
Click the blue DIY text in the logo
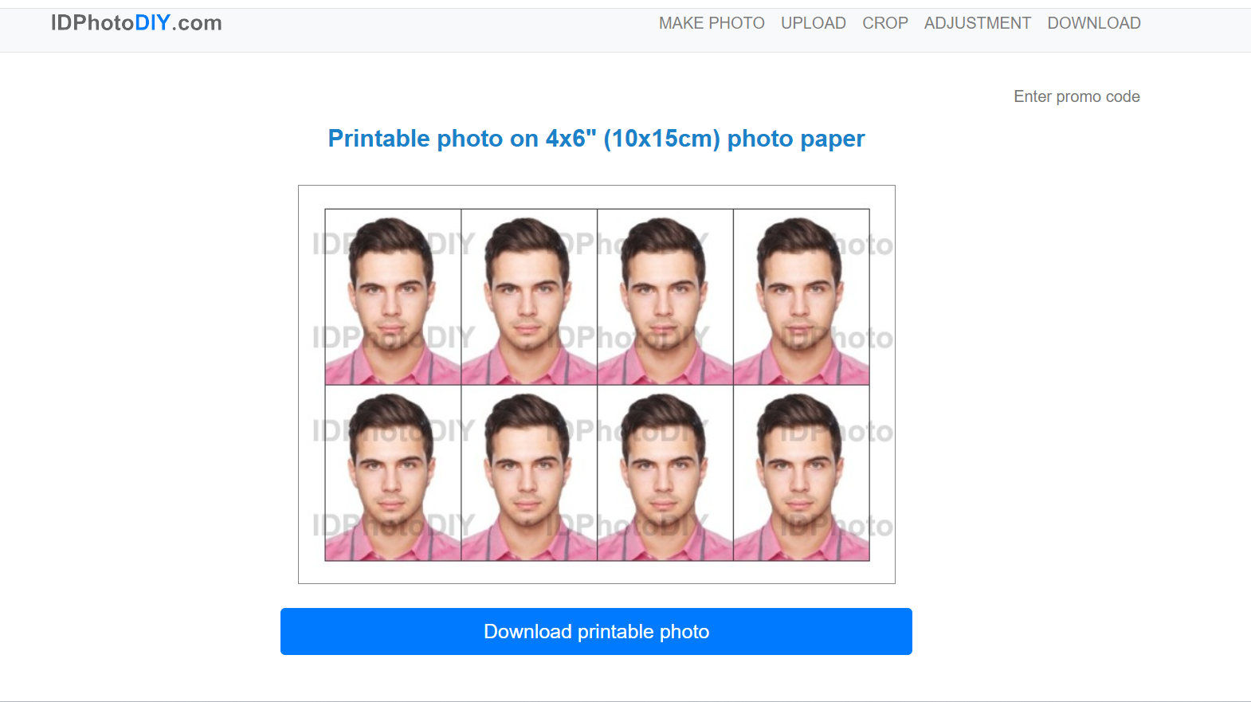click(152, 23)
